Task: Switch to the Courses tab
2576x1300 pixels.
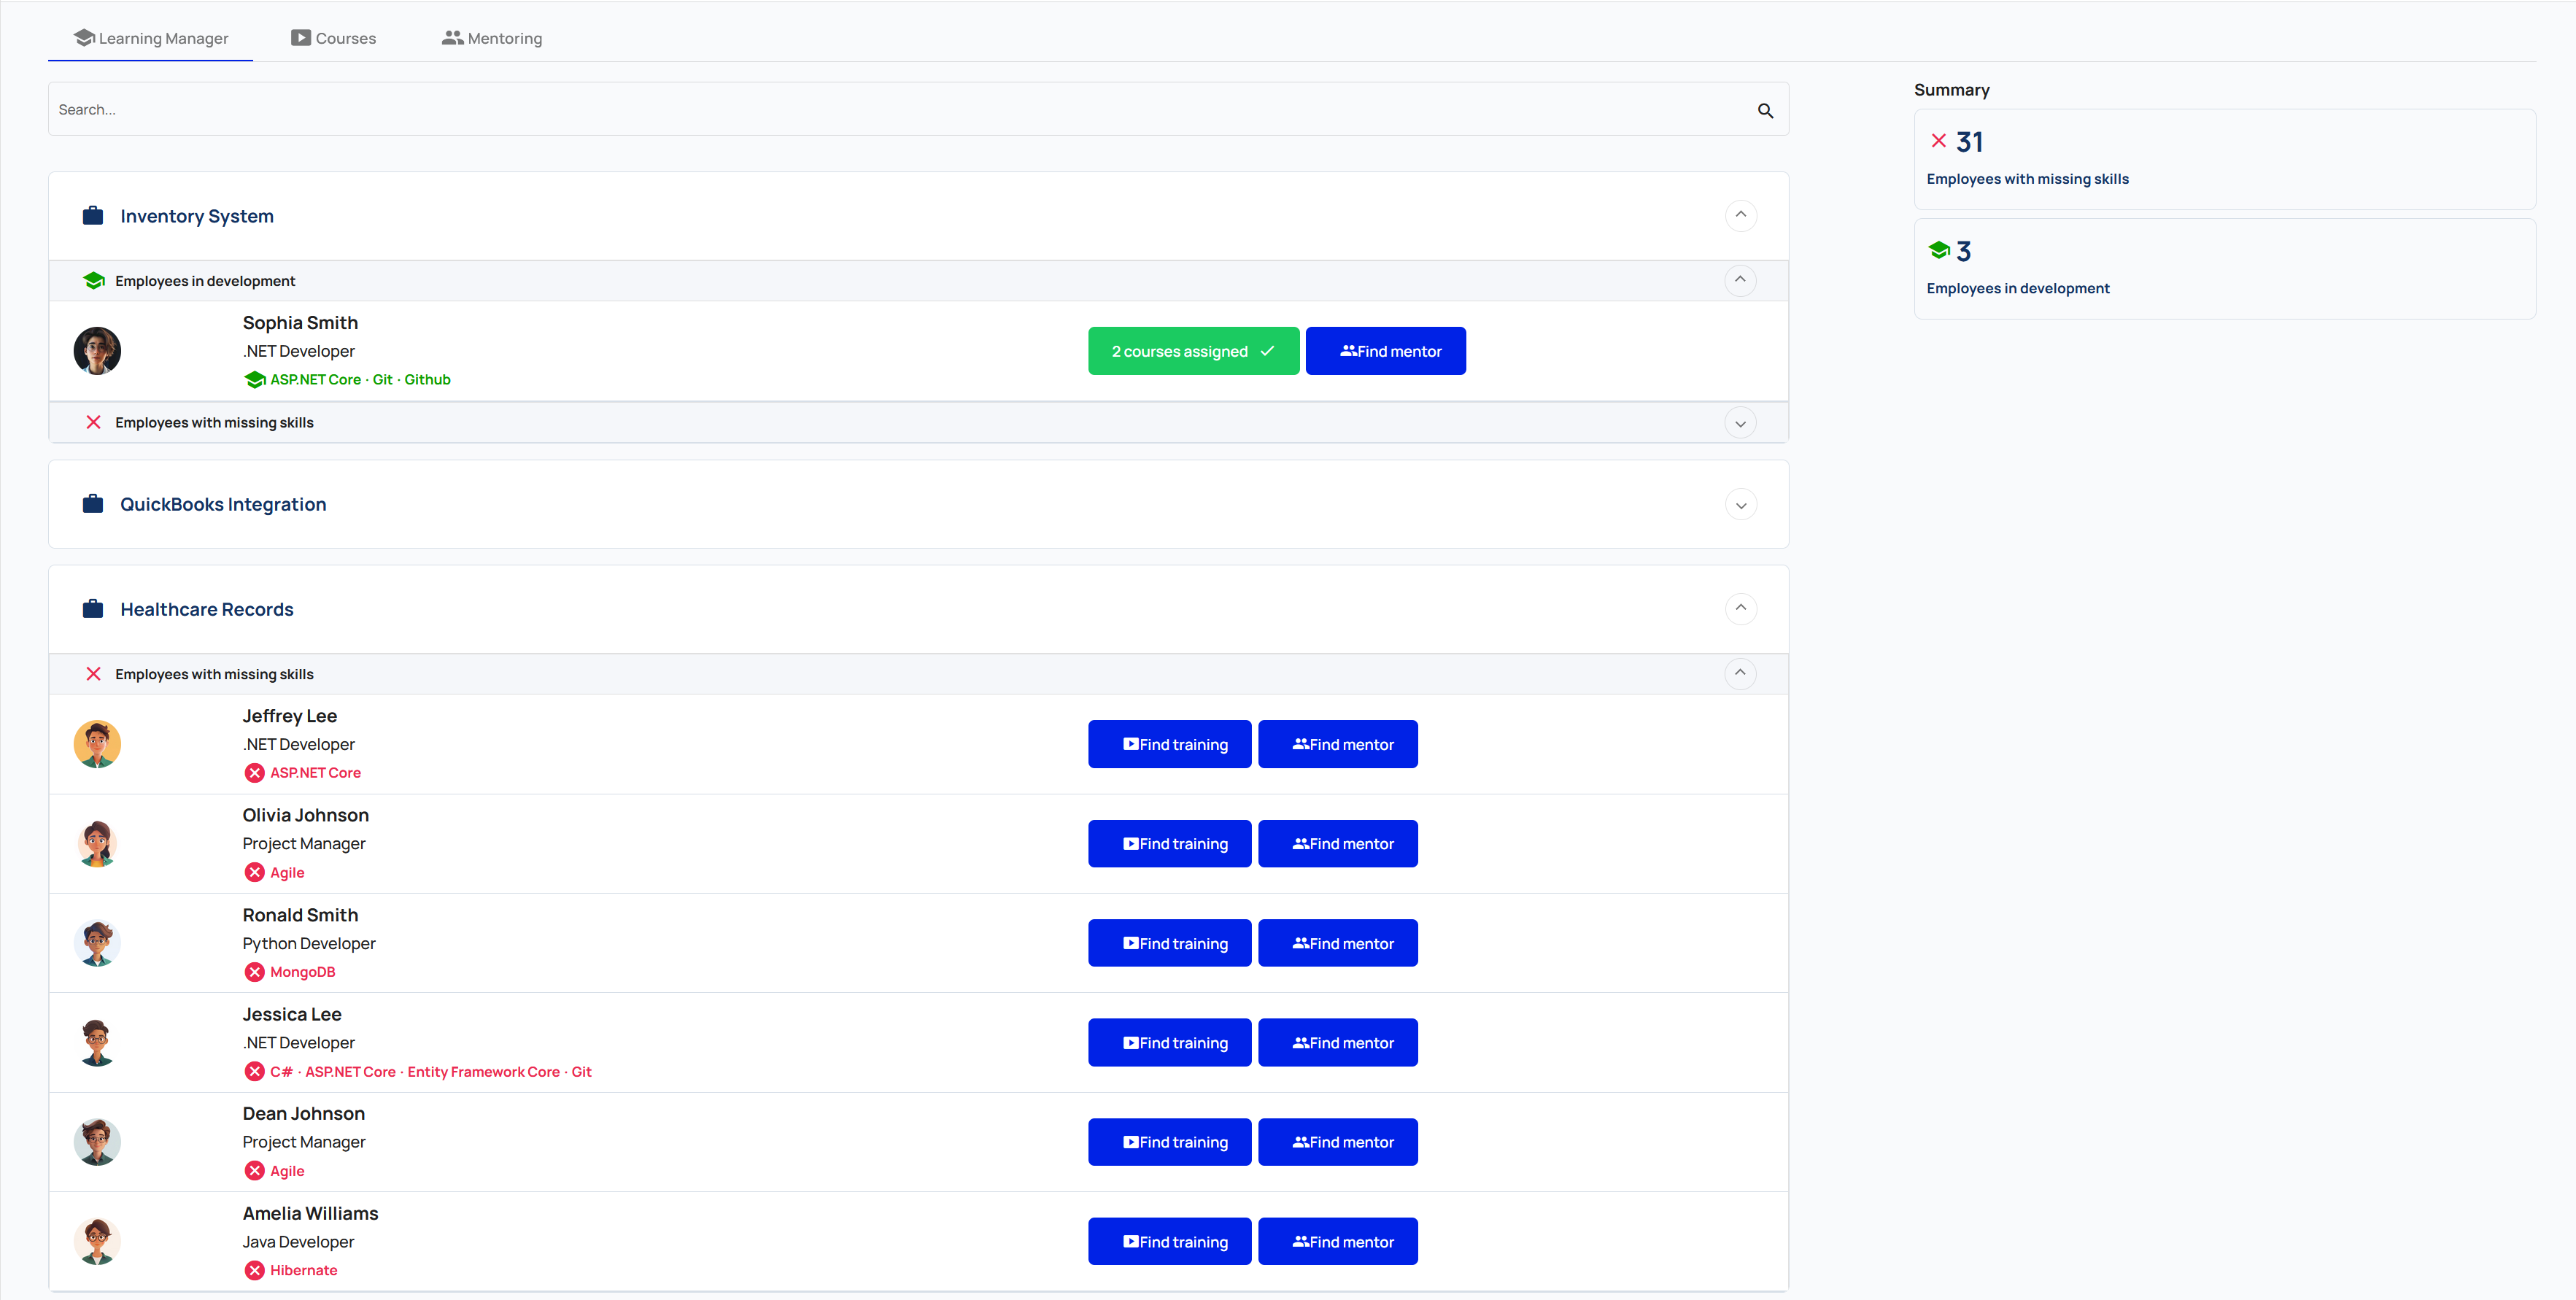Action: point(333,38)
